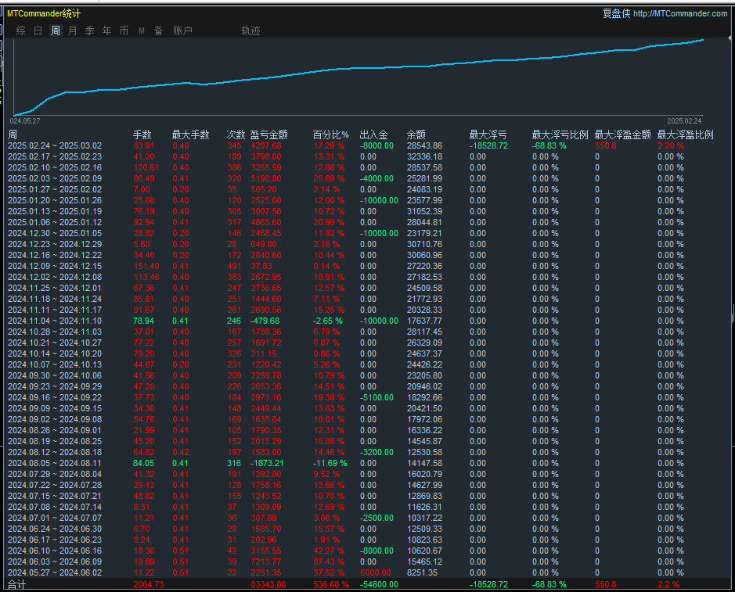
Task: Sort by the 盈亏金额 column
Action: [270, 134]
